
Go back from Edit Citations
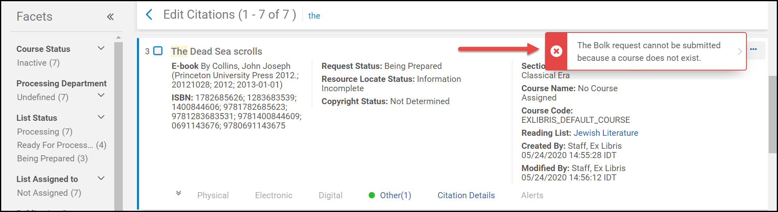click(149, 15)
